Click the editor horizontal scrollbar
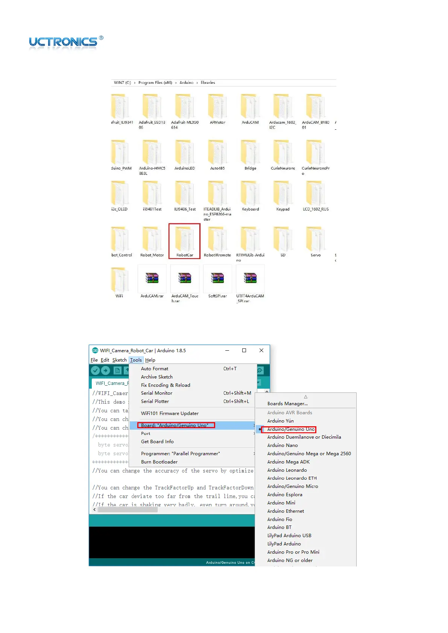 pos(128,510)
